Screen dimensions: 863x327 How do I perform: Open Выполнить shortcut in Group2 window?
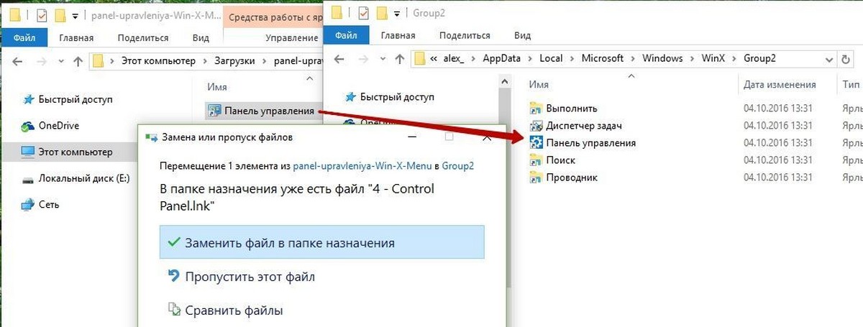[x=571, y=109]
